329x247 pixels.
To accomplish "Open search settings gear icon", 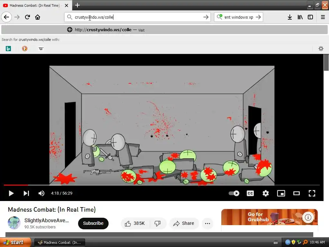I will coord(321,49).
